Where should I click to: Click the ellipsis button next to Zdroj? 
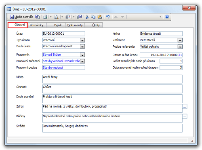(185, 107)
